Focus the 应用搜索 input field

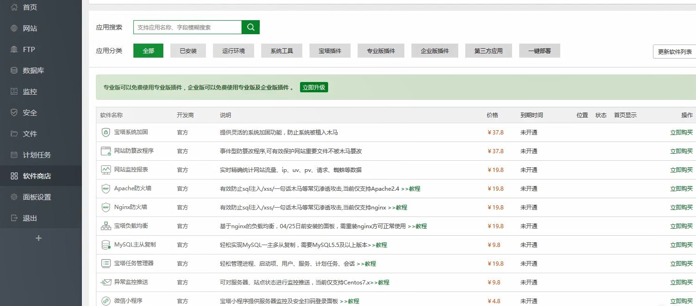point(188,27)
